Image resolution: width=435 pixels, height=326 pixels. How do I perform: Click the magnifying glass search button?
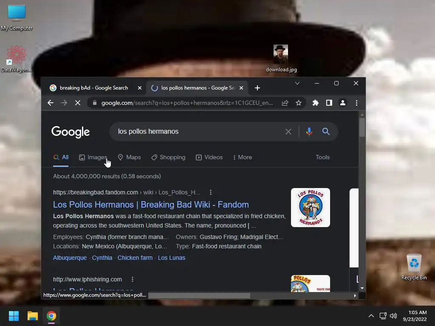326,132
